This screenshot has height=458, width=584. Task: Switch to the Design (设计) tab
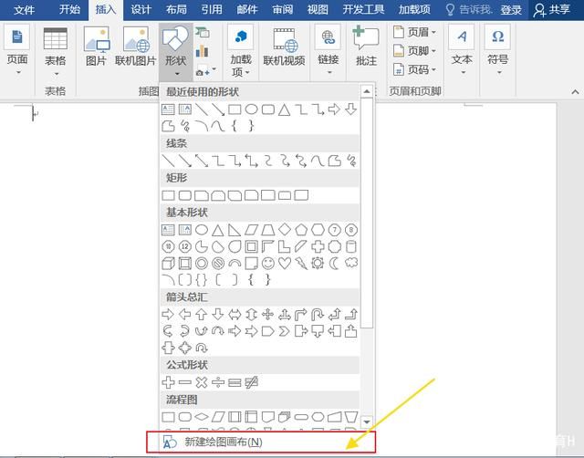pyautogui.click(x=141, y=9)
